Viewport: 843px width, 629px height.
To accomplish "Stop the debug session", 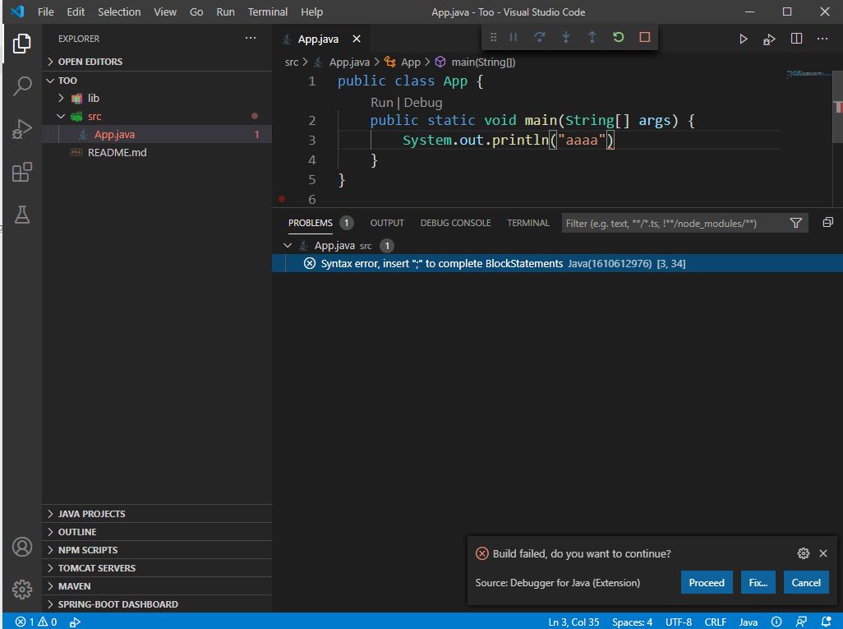I will point(644,38).
